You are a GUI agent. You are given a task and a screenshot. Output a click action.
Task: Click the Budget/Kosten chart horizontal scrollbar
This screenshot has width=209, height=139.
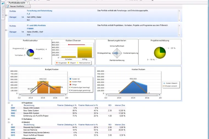(x=43, y=95)
